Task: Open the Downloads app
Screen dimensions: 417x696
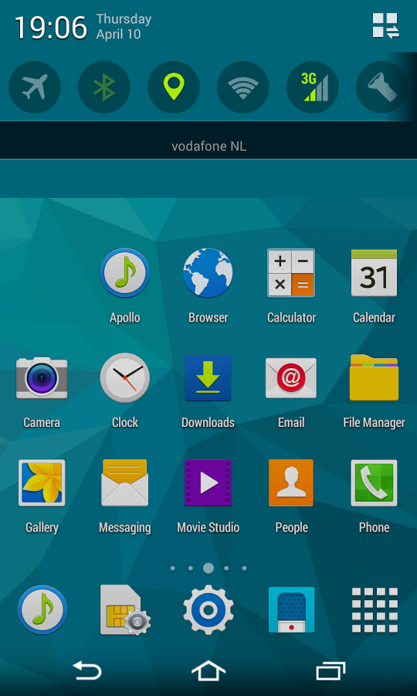Action: 208,377
